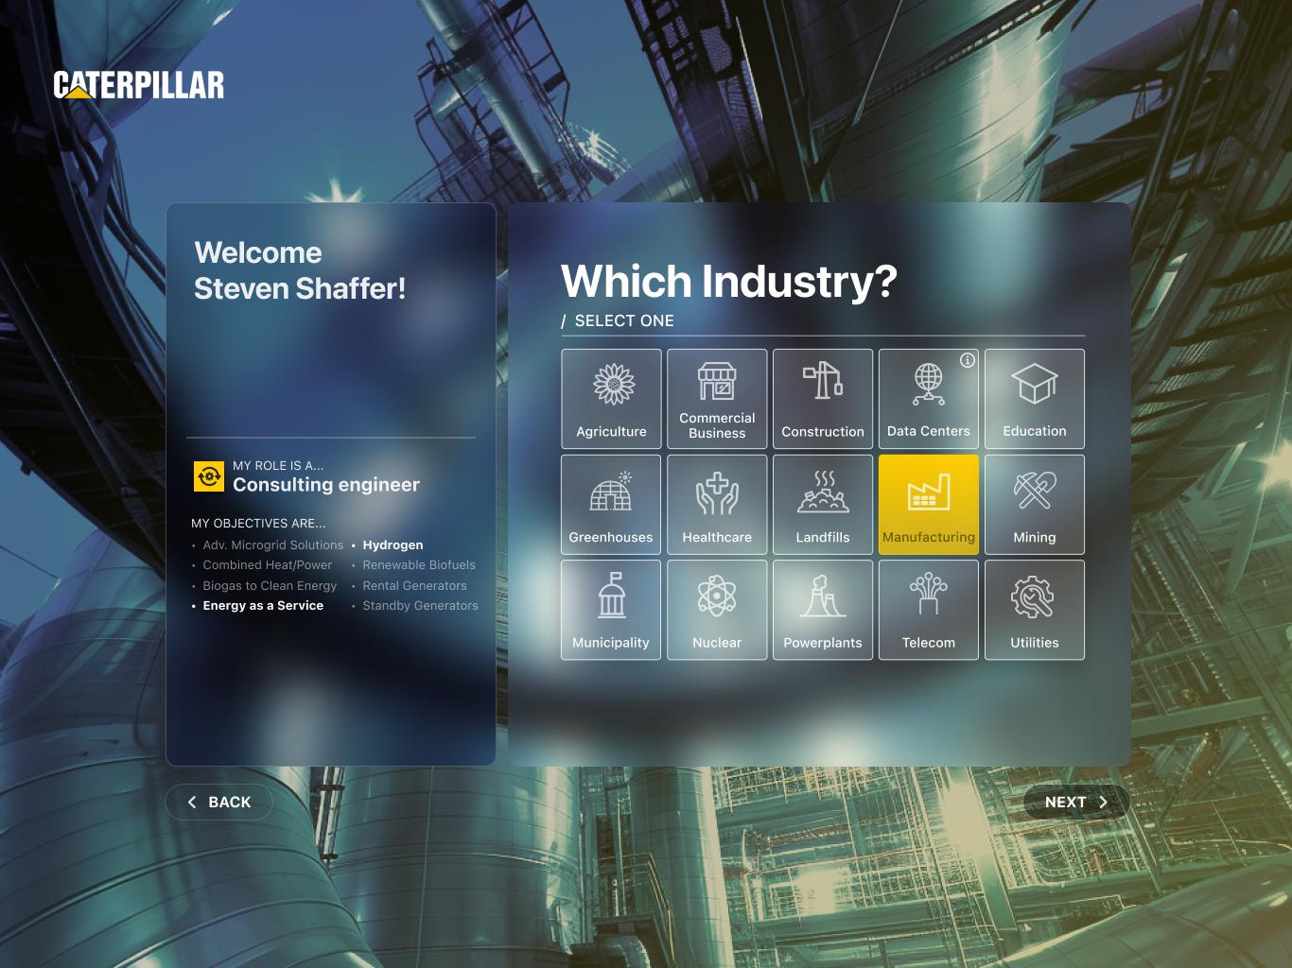
Task: Select the Mining shovel tile
Action: (x=1035, y=505)
